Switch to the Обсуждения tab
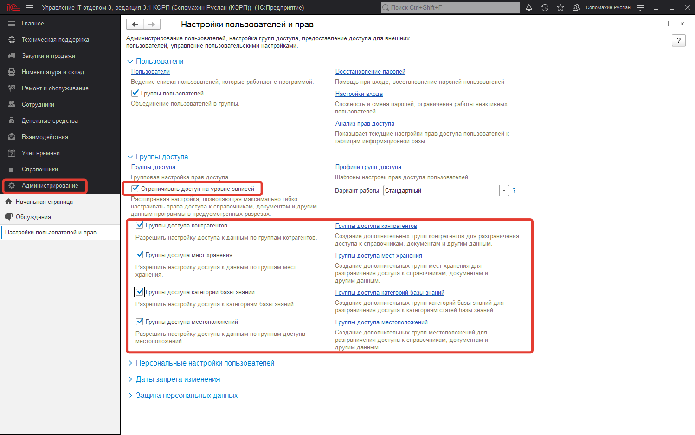Image resolution: width=695 pixels, height=435 pixels. 33,217
